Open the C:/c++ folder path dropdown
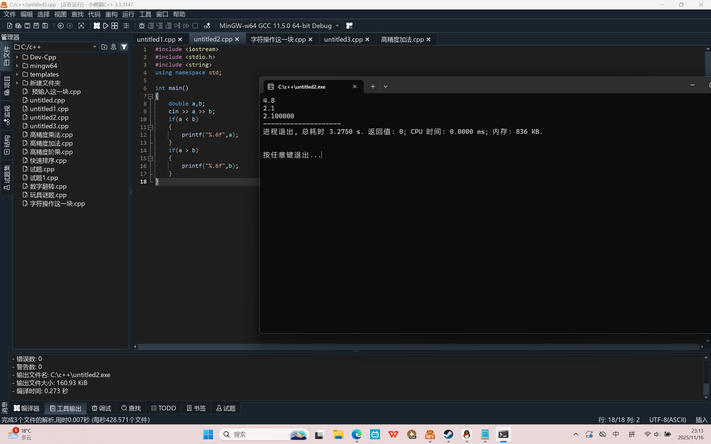711x444 pixels. point(94,47)
